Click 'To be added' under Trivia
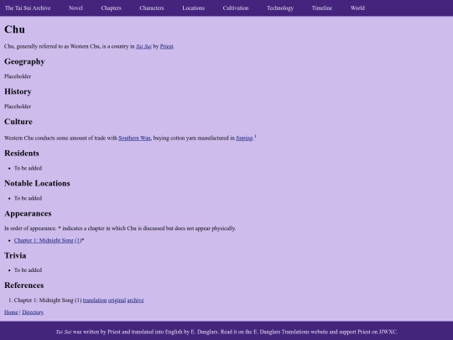Image resolution: width=453 pixels, height=340 pixels. (x=28, y=270)
